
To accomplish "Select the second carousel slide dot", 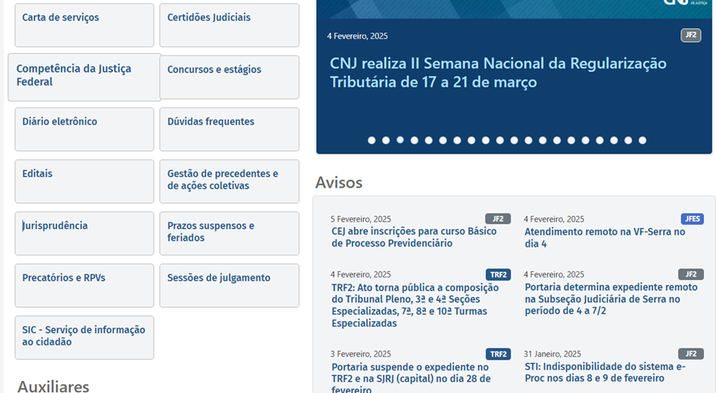I will click(385, 140).
